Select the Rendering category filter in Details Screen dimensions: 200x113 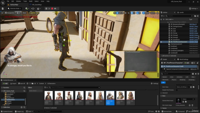tap(182, 80)
